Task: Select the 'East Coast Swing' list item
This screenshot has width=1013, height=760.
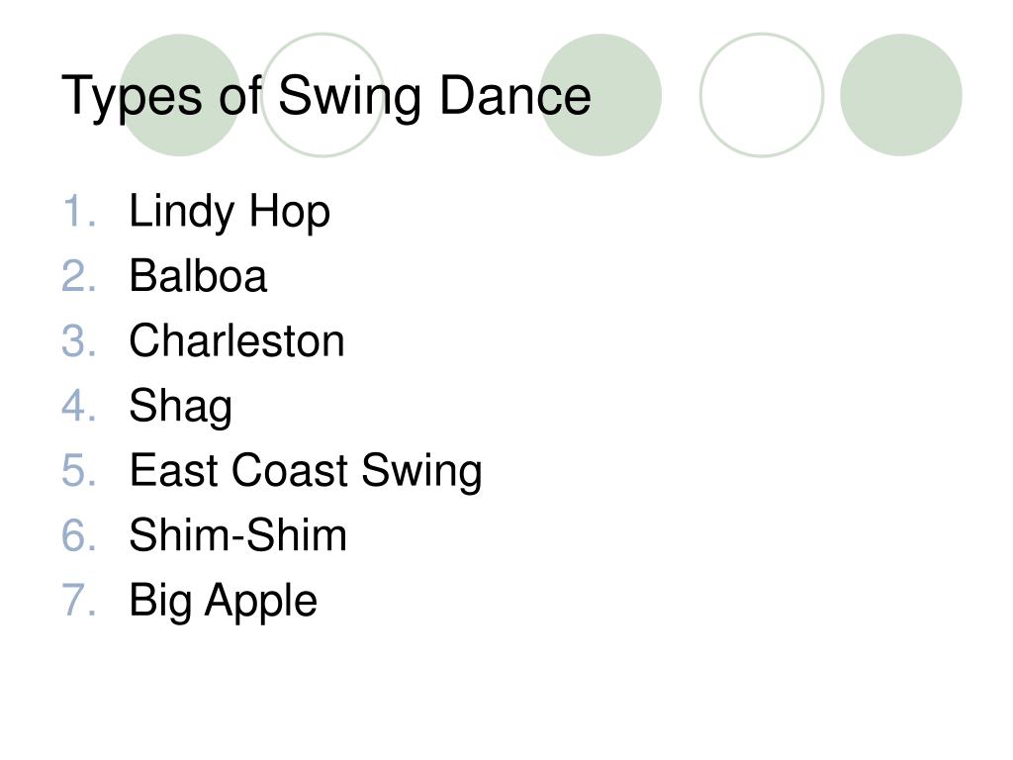Action: [x=306, y=470]
